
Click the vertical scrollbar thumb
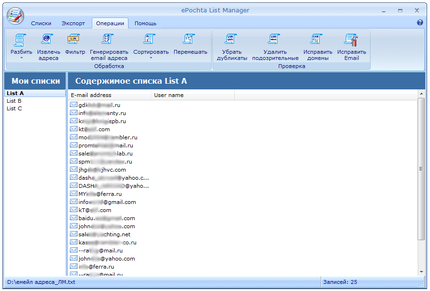coord(421,169)
